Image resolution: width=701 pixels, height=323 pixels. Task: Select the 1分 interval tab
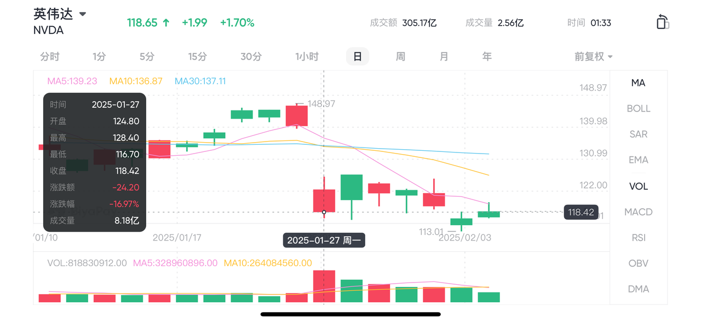(x=99, y=56)
